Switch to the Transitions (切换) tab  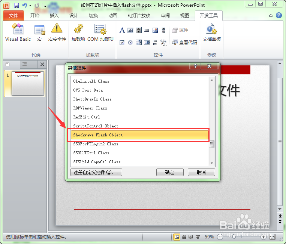pos(93,16)
